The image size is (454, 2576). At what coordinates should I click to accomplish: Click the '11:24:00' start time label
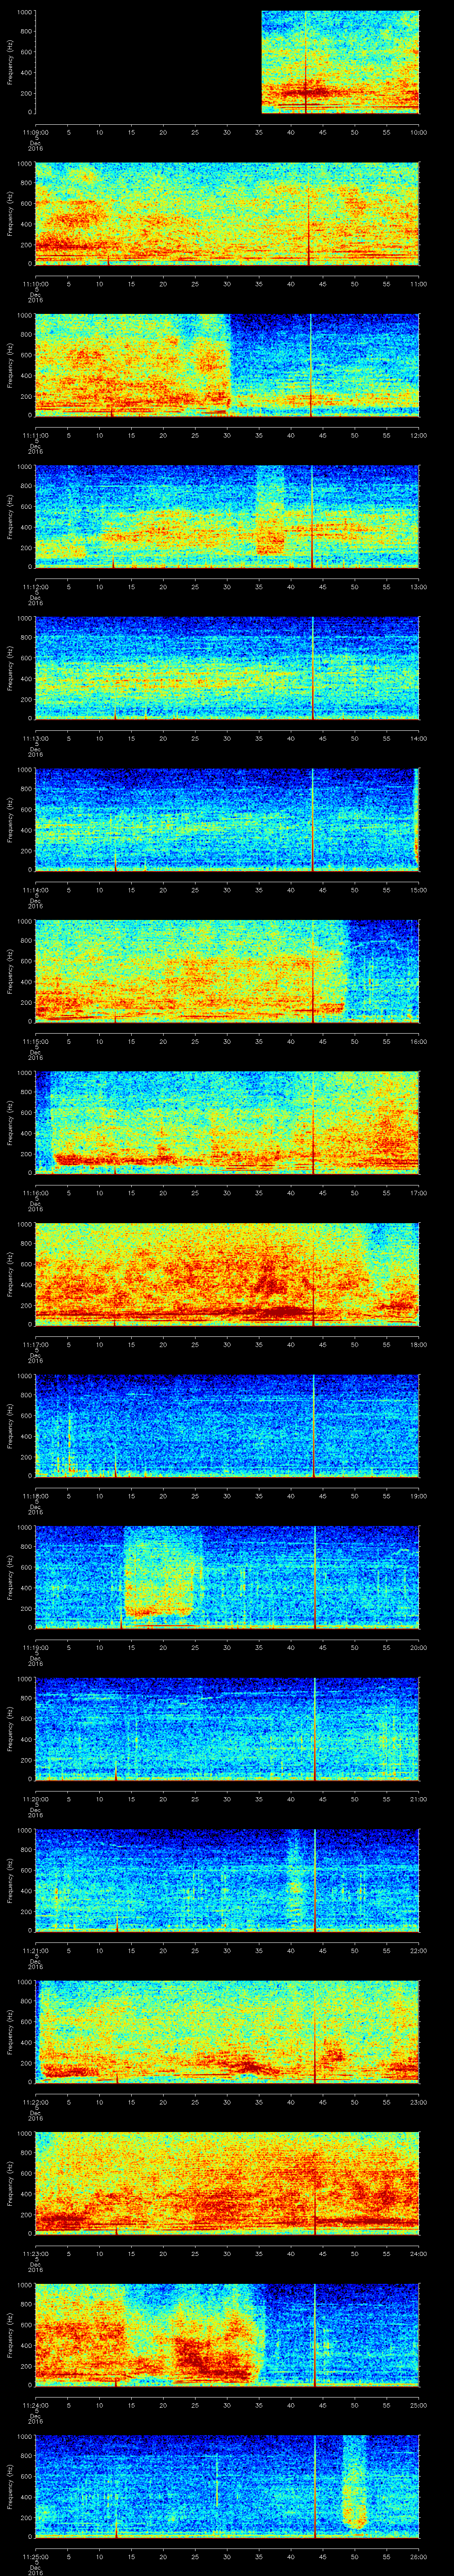[35, 2404]
